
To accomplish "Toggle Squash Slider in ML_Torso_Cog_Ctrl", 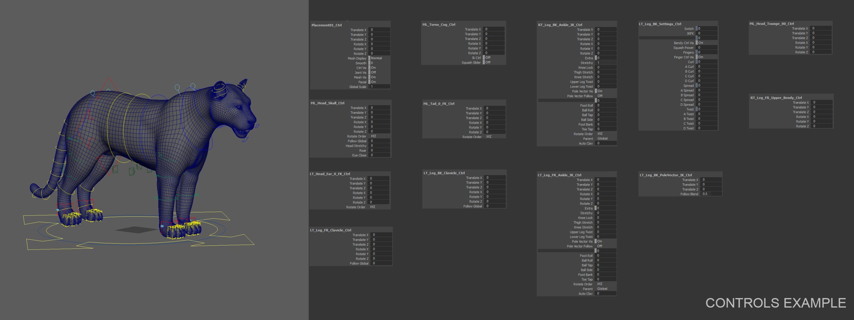I will tap(494, 62).
